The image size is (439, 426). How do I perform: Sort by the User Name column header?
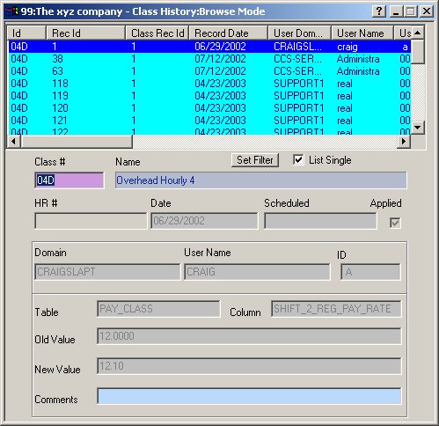tap(362, 33)
